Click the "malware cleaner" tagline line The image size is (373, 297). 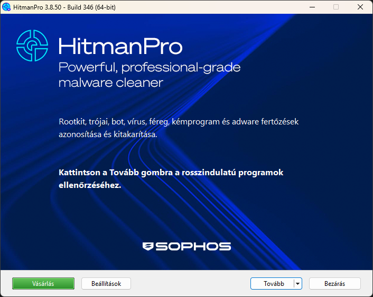(x=111, y=83)
